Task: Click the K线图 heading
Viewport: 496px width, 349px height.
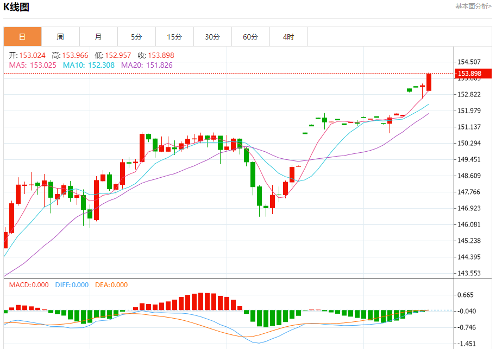Action: 16,7
